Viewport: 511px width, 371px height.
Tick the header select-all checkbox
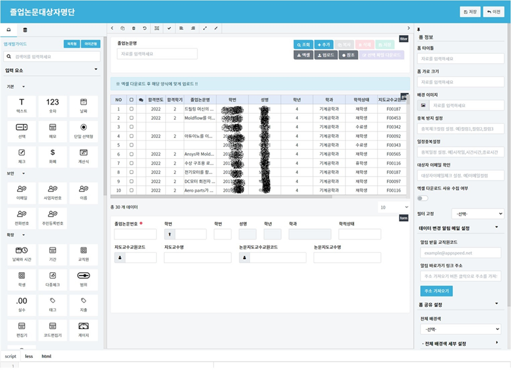pos(131,100)
